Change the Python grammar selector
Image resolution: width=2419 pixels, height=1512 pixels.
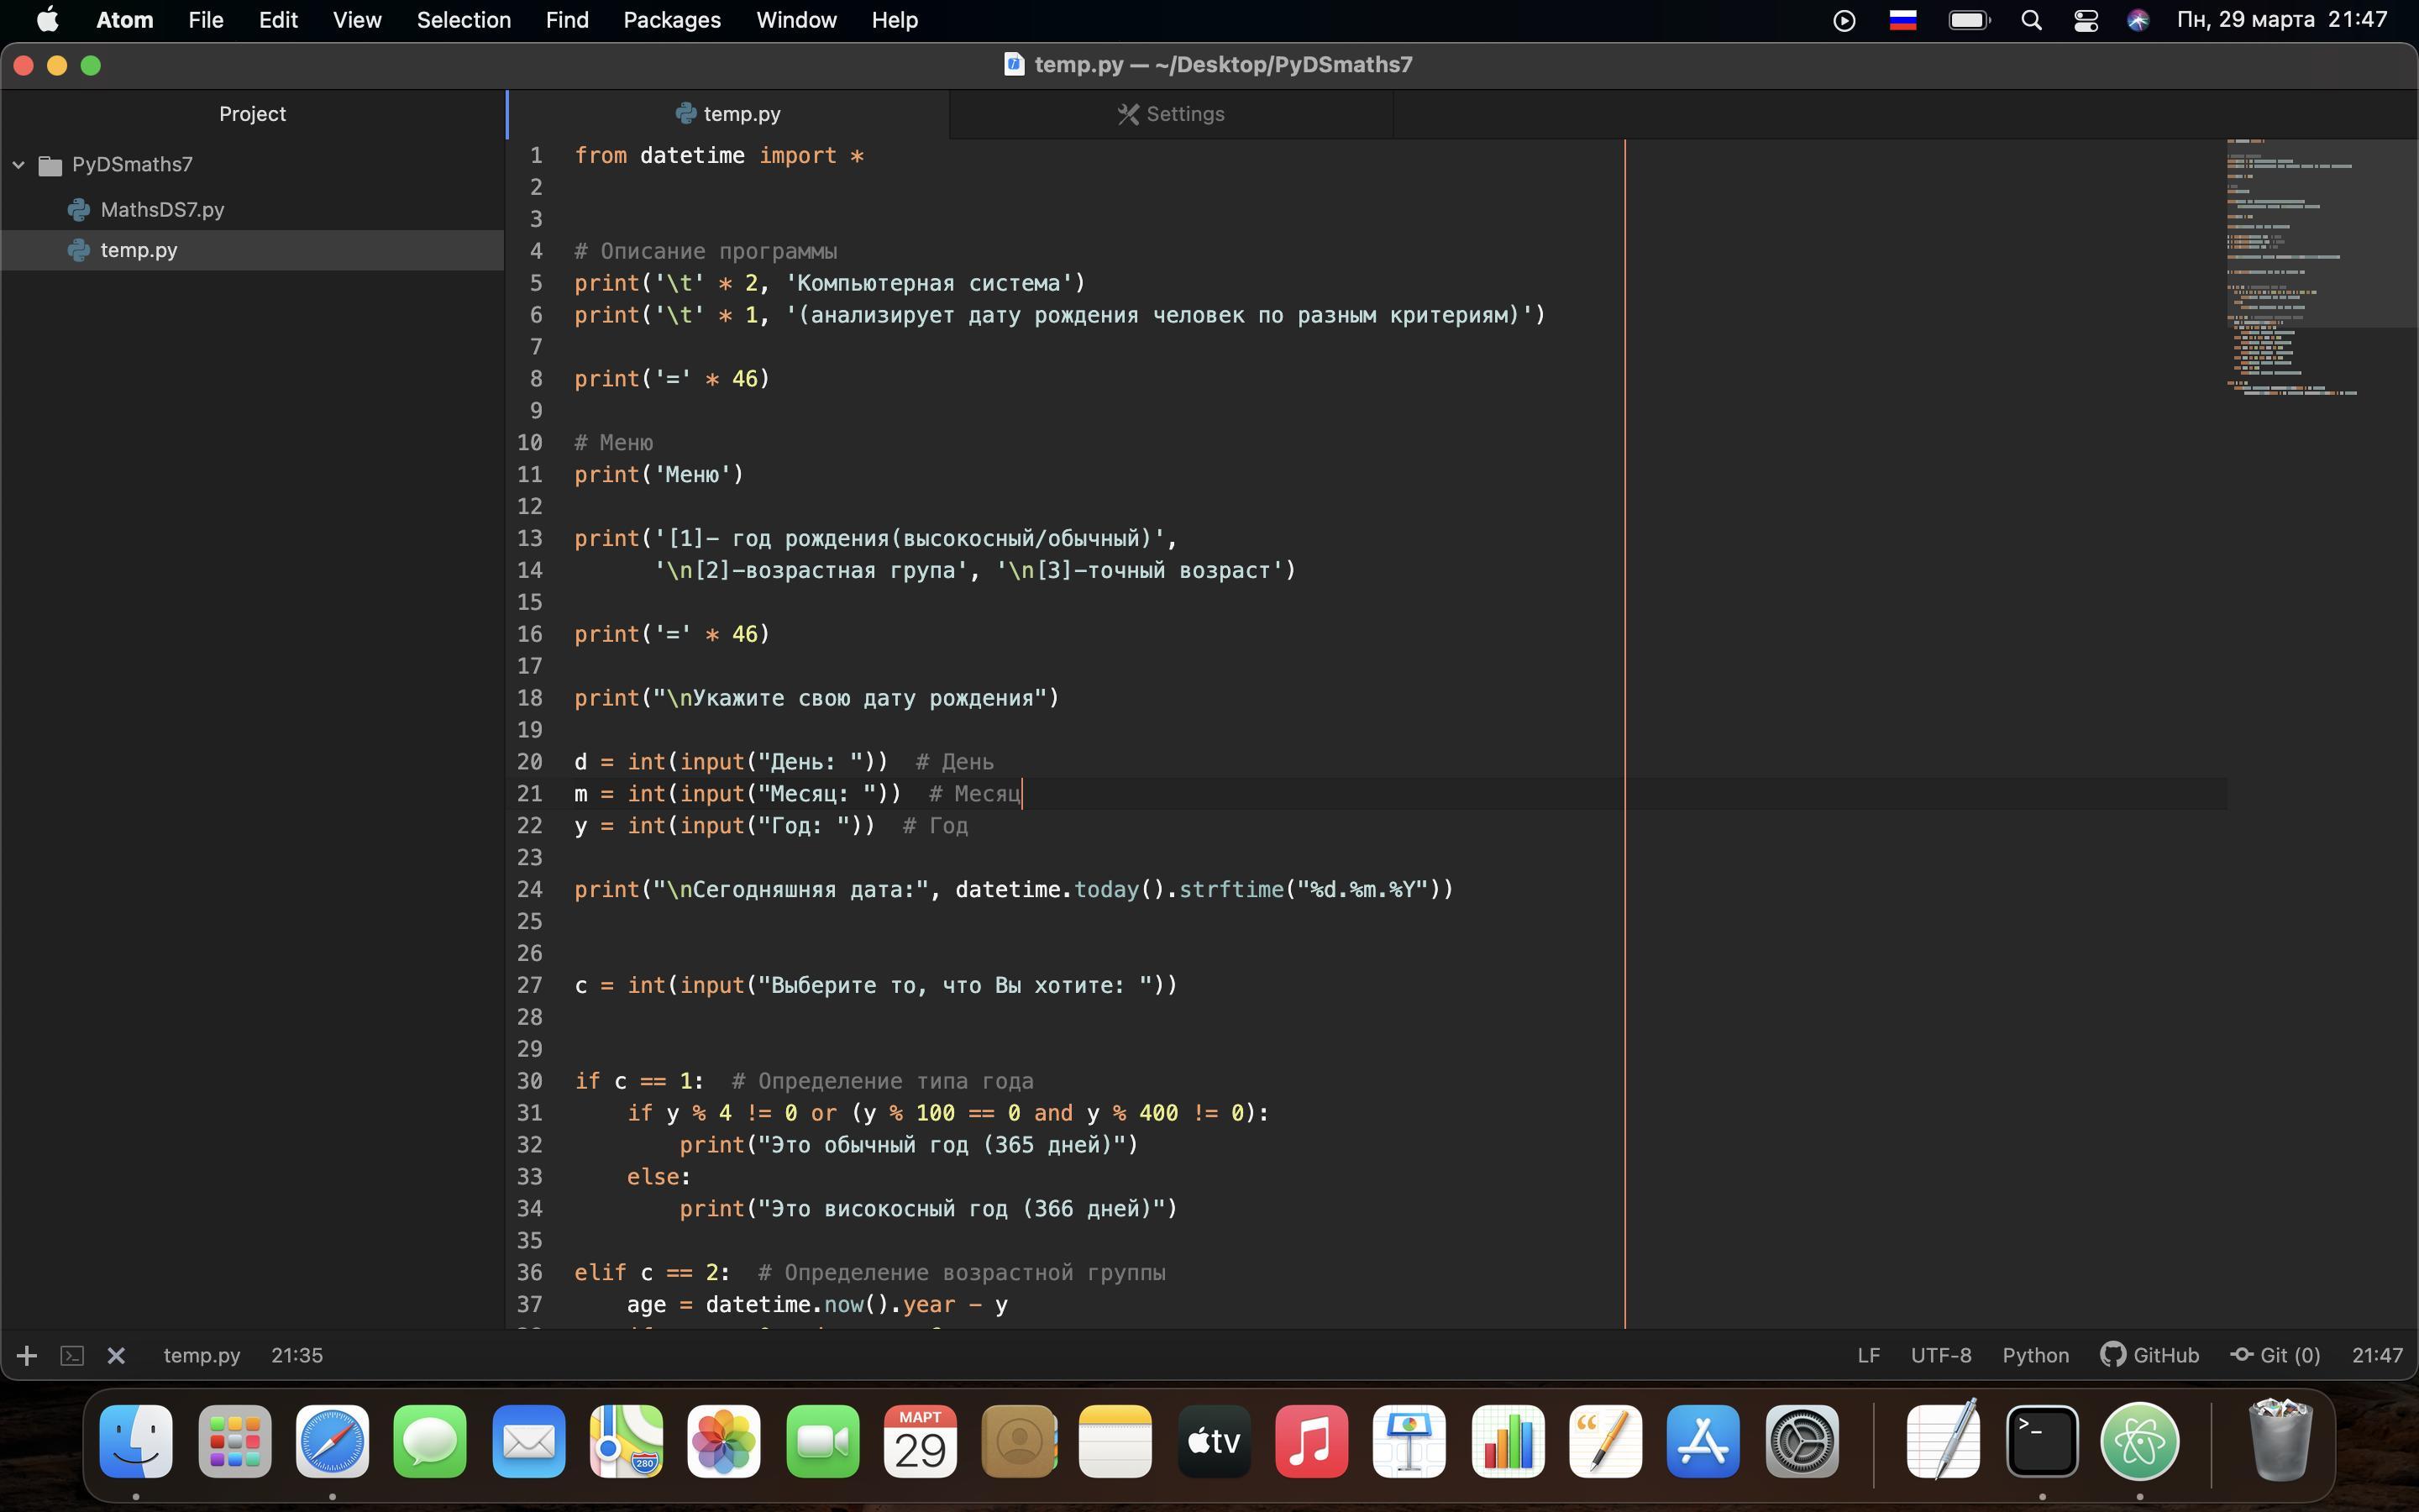click(2034, 1355)
